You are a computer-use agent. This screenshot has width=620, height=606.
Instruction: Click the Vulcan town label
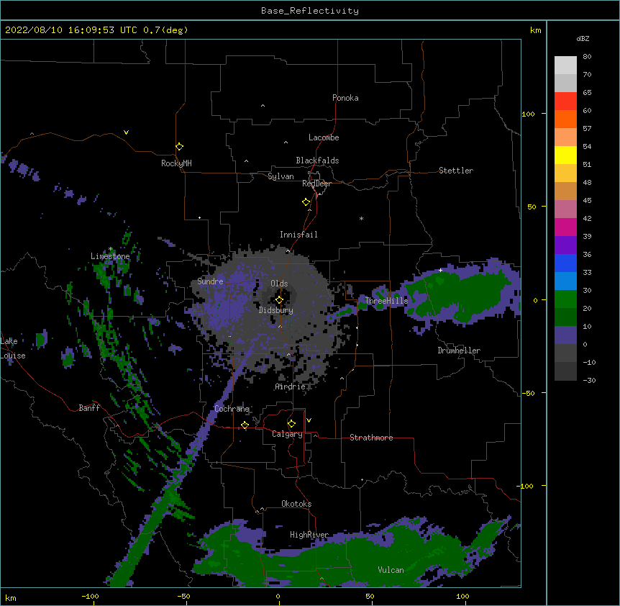391,570
